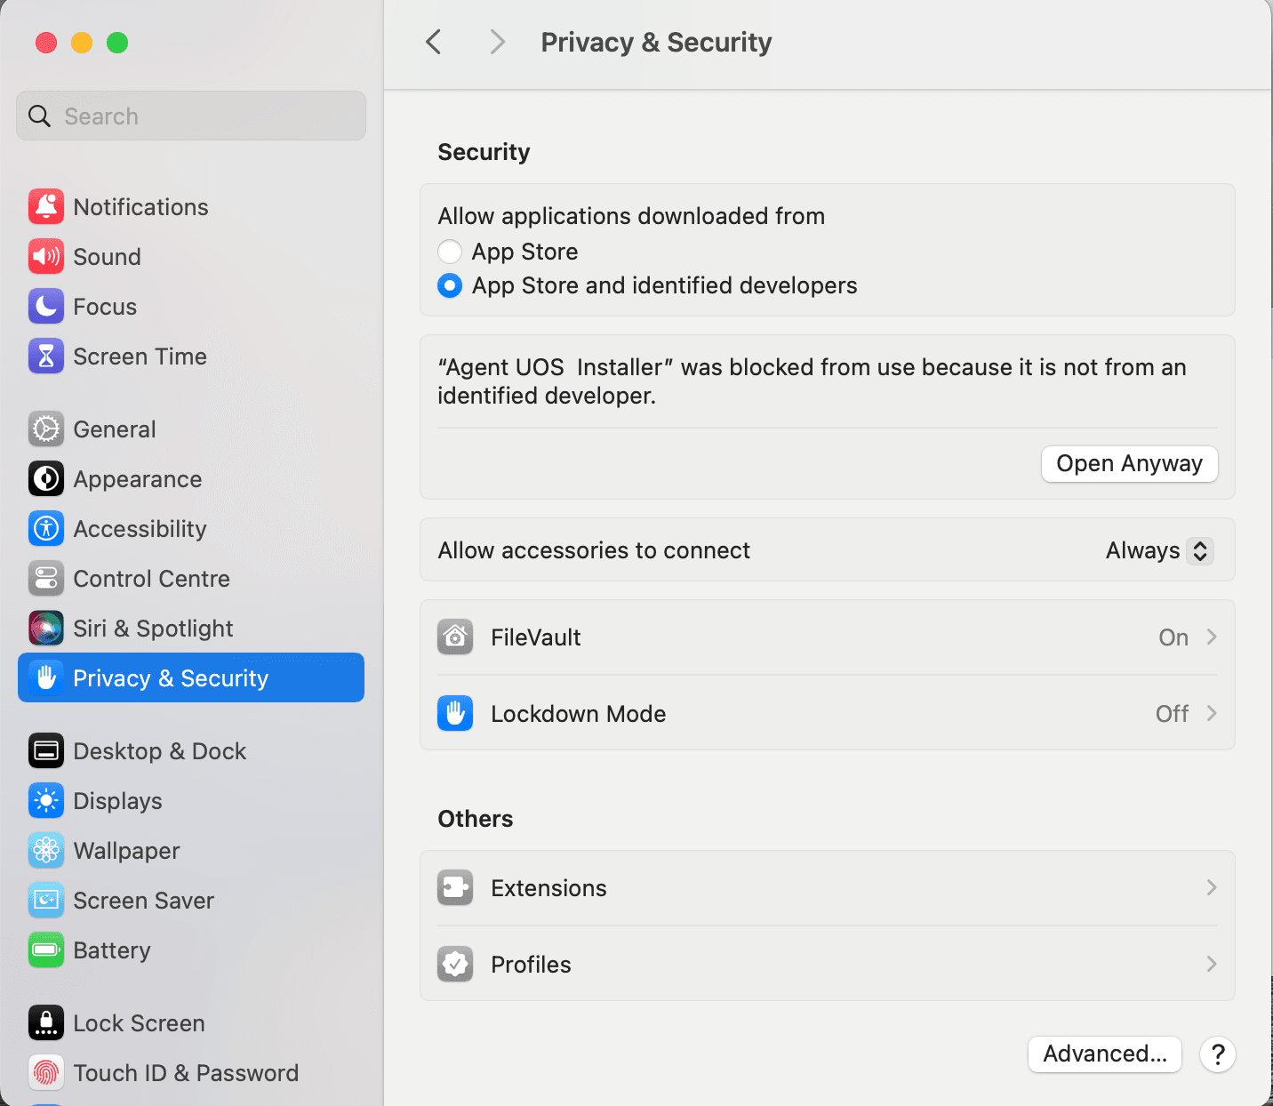Click the question mark help button
Viewport: 1273px width, 1106px height.
tap(1218, 1054)
